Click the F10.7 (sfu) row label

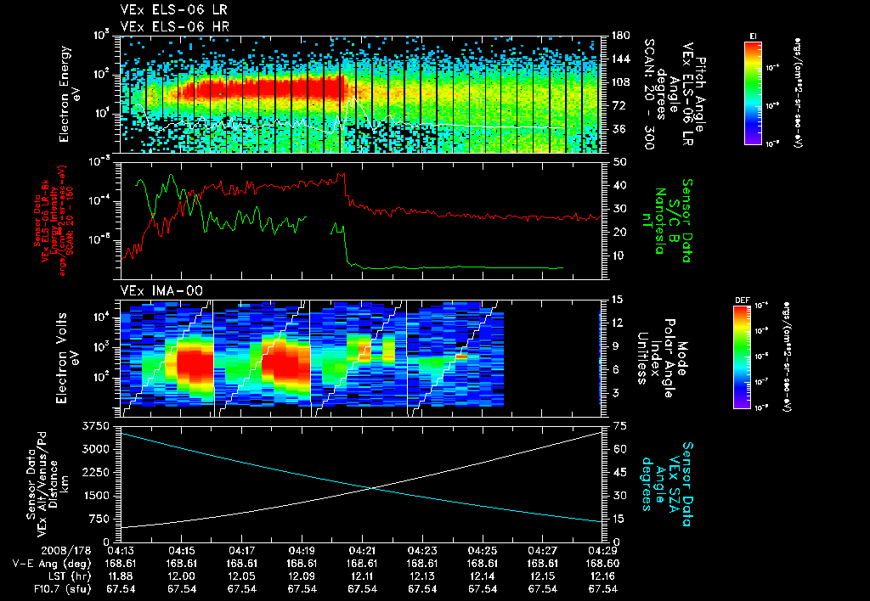(x=61, y=589)
